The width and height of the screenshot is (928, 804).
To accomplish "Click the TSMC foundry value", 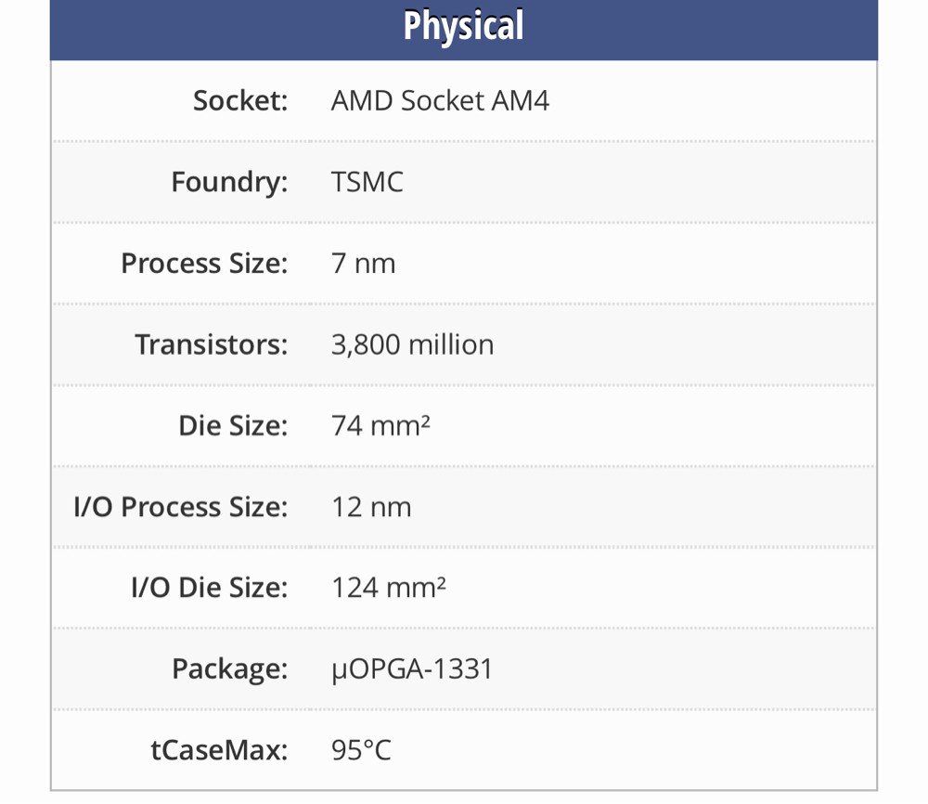I will tap(367, 182).
